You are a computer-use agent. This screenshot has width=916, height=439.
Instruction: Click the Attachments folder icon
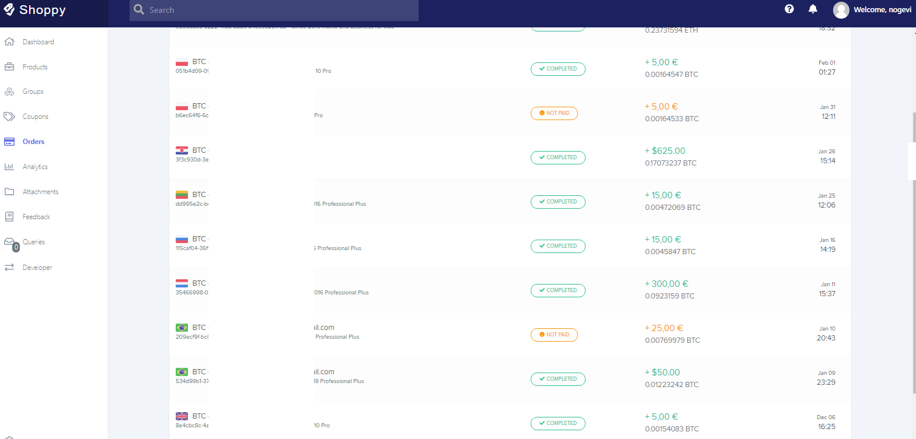(9, 192)
